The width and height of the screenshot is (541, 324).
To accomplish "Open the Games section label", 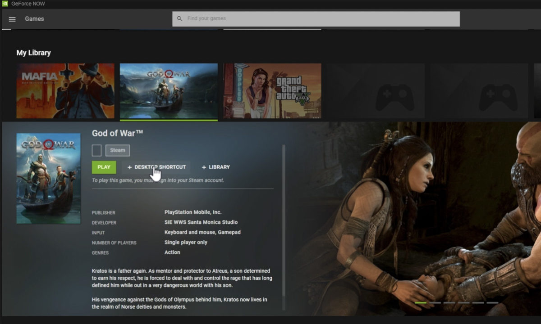I will (x=34, y=19).
